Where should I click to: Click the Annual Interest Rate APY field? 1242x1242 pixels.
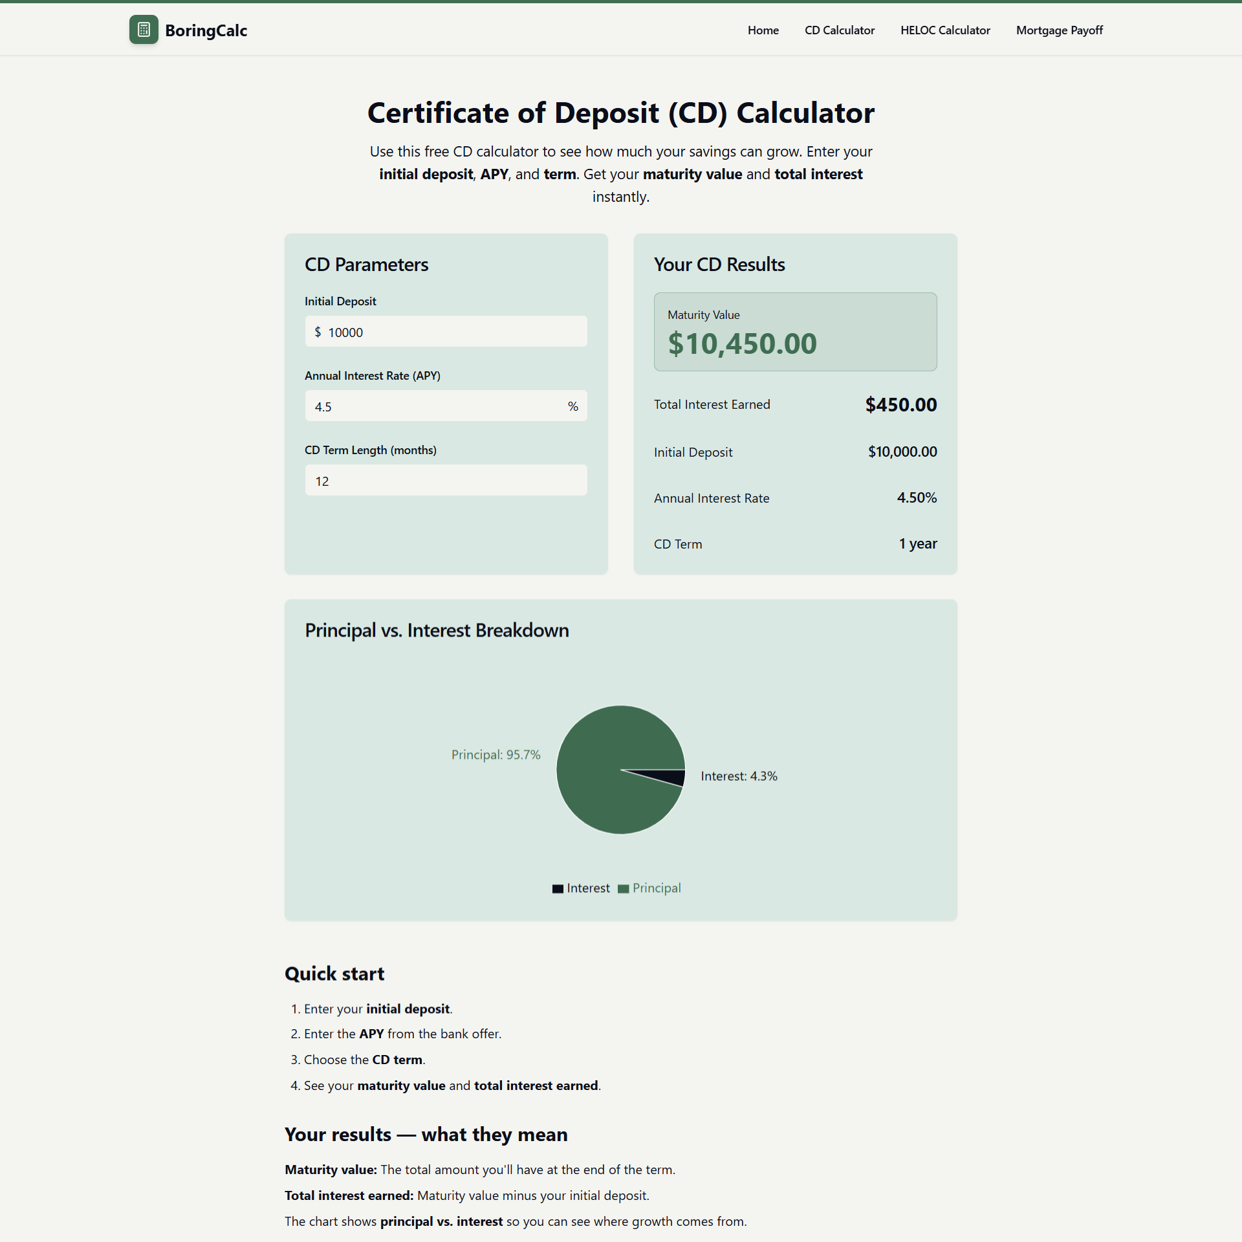433,406
